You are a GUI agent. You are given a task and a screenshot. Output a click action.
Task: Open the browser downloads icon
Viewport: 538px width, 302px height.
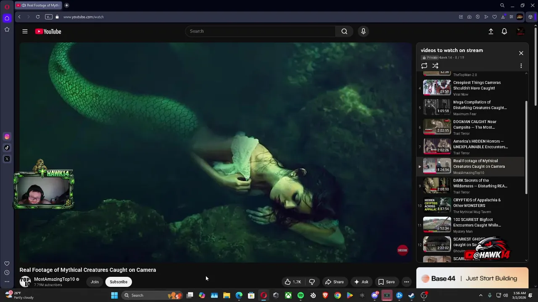[503, 17]
